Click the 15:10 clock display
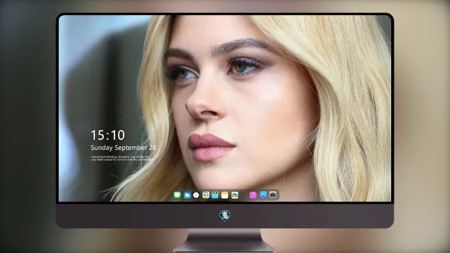 pos(107,135)
